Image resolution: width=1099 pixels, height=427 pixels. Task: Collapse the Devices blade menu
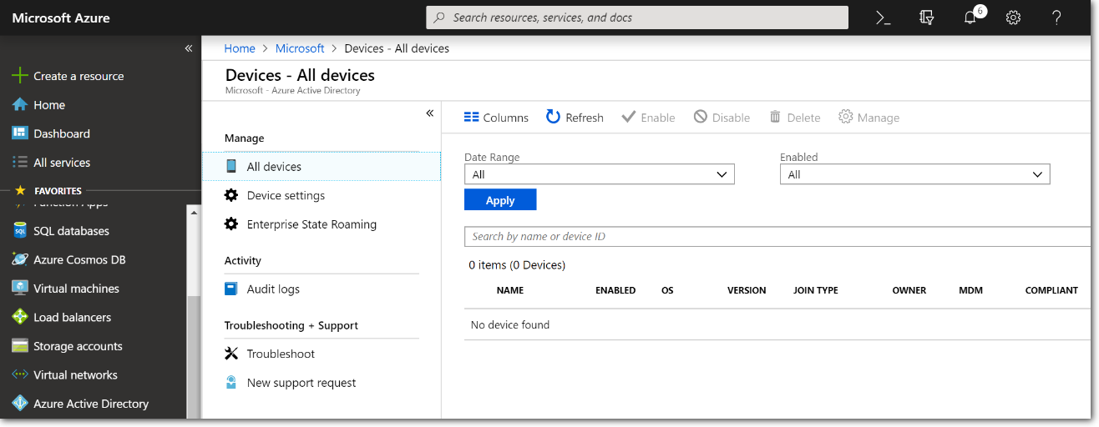coord(430,113)
